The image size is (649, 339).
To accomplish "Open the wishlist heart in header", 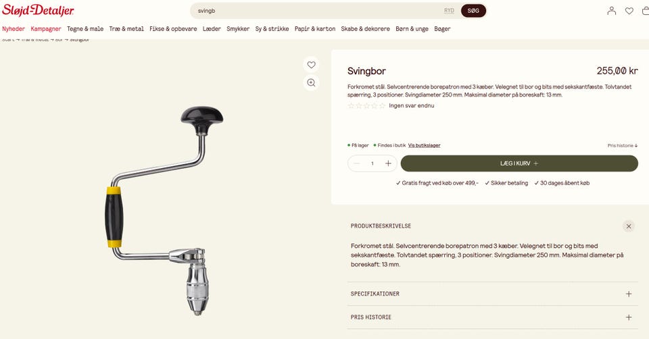I will click(x=629, y=11).
